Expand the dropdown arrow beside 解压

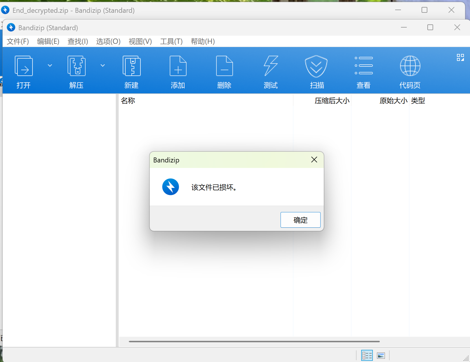click(x=103, y=66)
